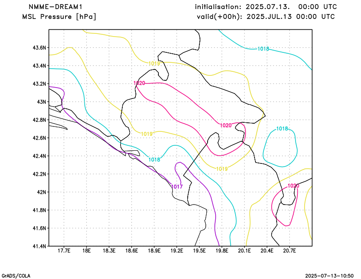Image resolution: width=361 pixels, height=279 pixels.
Task: Select the valid(+00h) forecast time line
Action: click(x=266, y=17)
